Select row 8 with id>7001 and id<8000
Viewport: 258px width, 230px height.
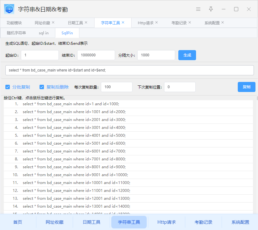(x=128, y=159)
